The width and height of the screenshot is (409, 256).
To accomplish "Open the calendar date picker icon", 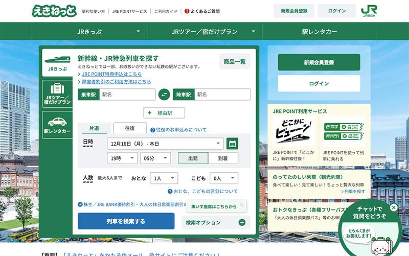I will [x=232, y=144].
